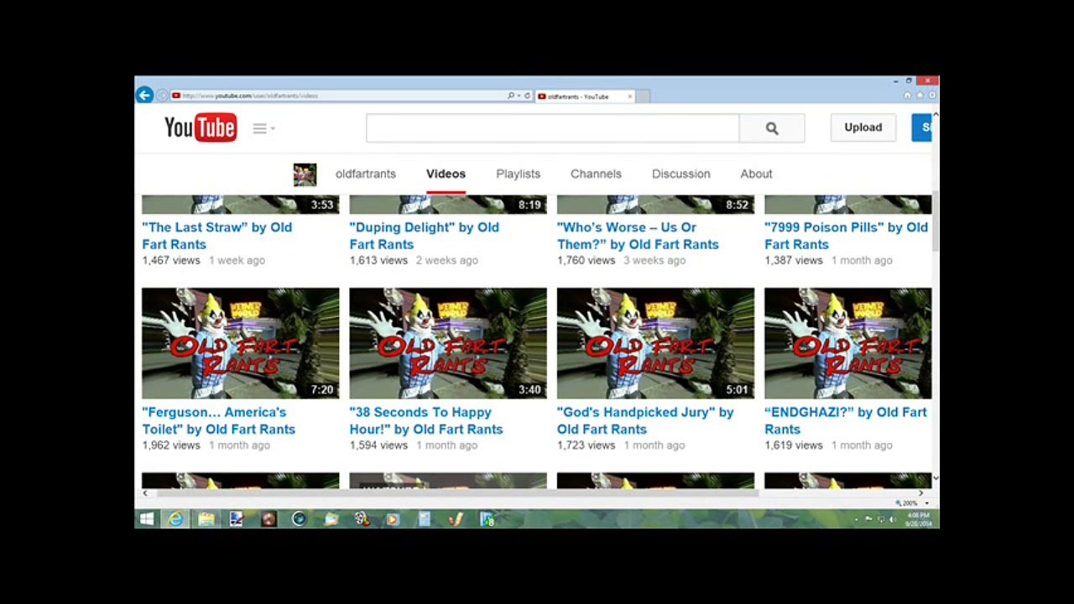The image size is (1074, 604).
Task: Click the Upload button
Action: [863, 128]
